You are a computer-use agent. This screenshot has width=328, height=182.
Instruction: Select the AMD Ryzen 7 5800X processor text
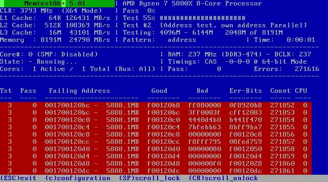(x=192, y=4)
